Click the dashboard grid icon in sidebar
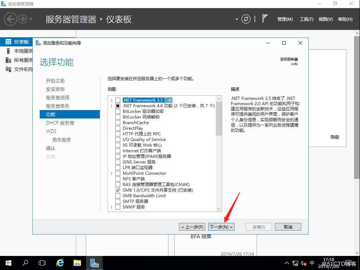The width and height of the screenshot is (360, 270). 8,42
